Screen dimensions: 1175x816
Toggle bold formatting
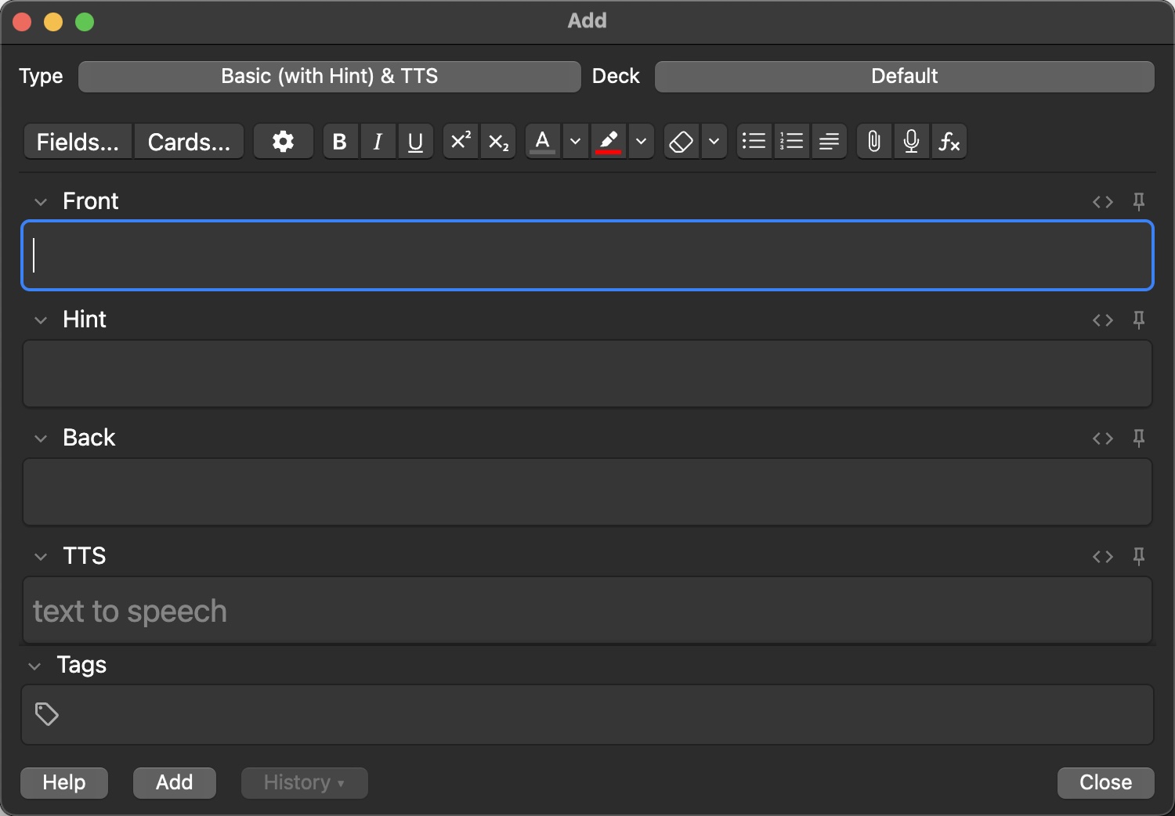point(339,142)
